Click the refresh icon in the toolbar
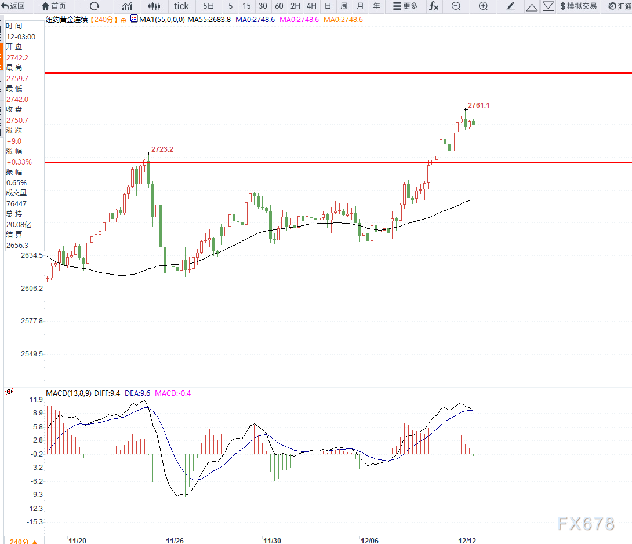 (95, 6)
